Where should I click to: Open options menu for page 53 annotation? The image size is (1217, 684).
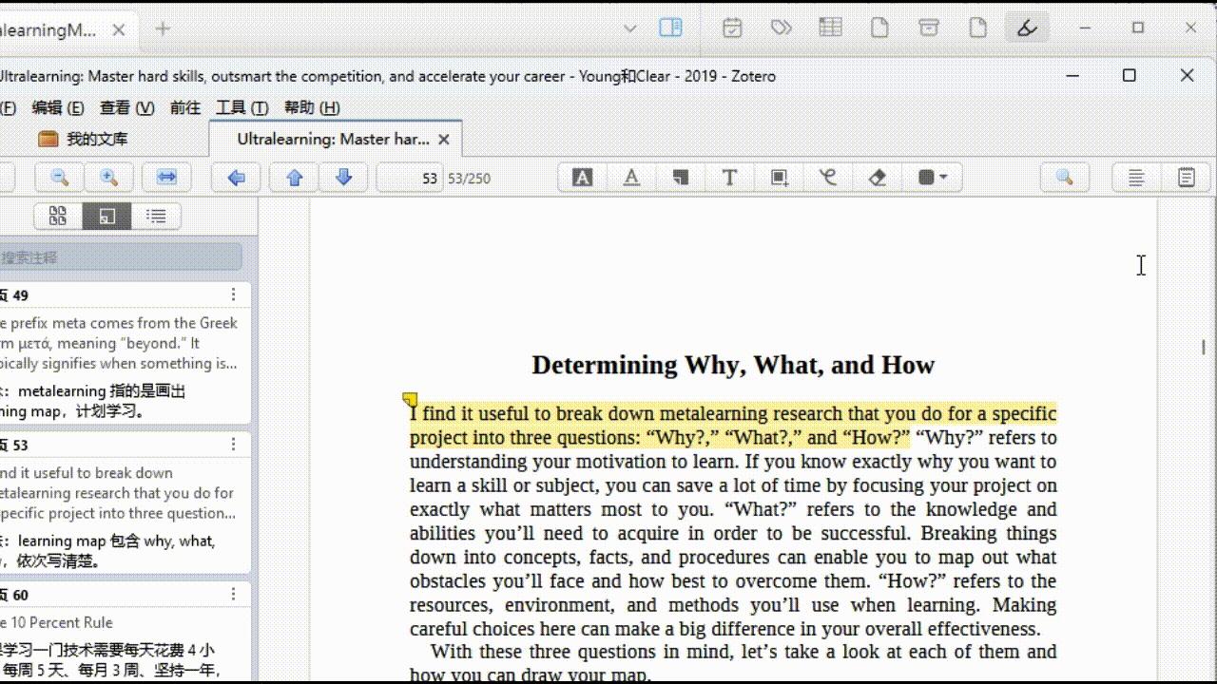[233, 445]
